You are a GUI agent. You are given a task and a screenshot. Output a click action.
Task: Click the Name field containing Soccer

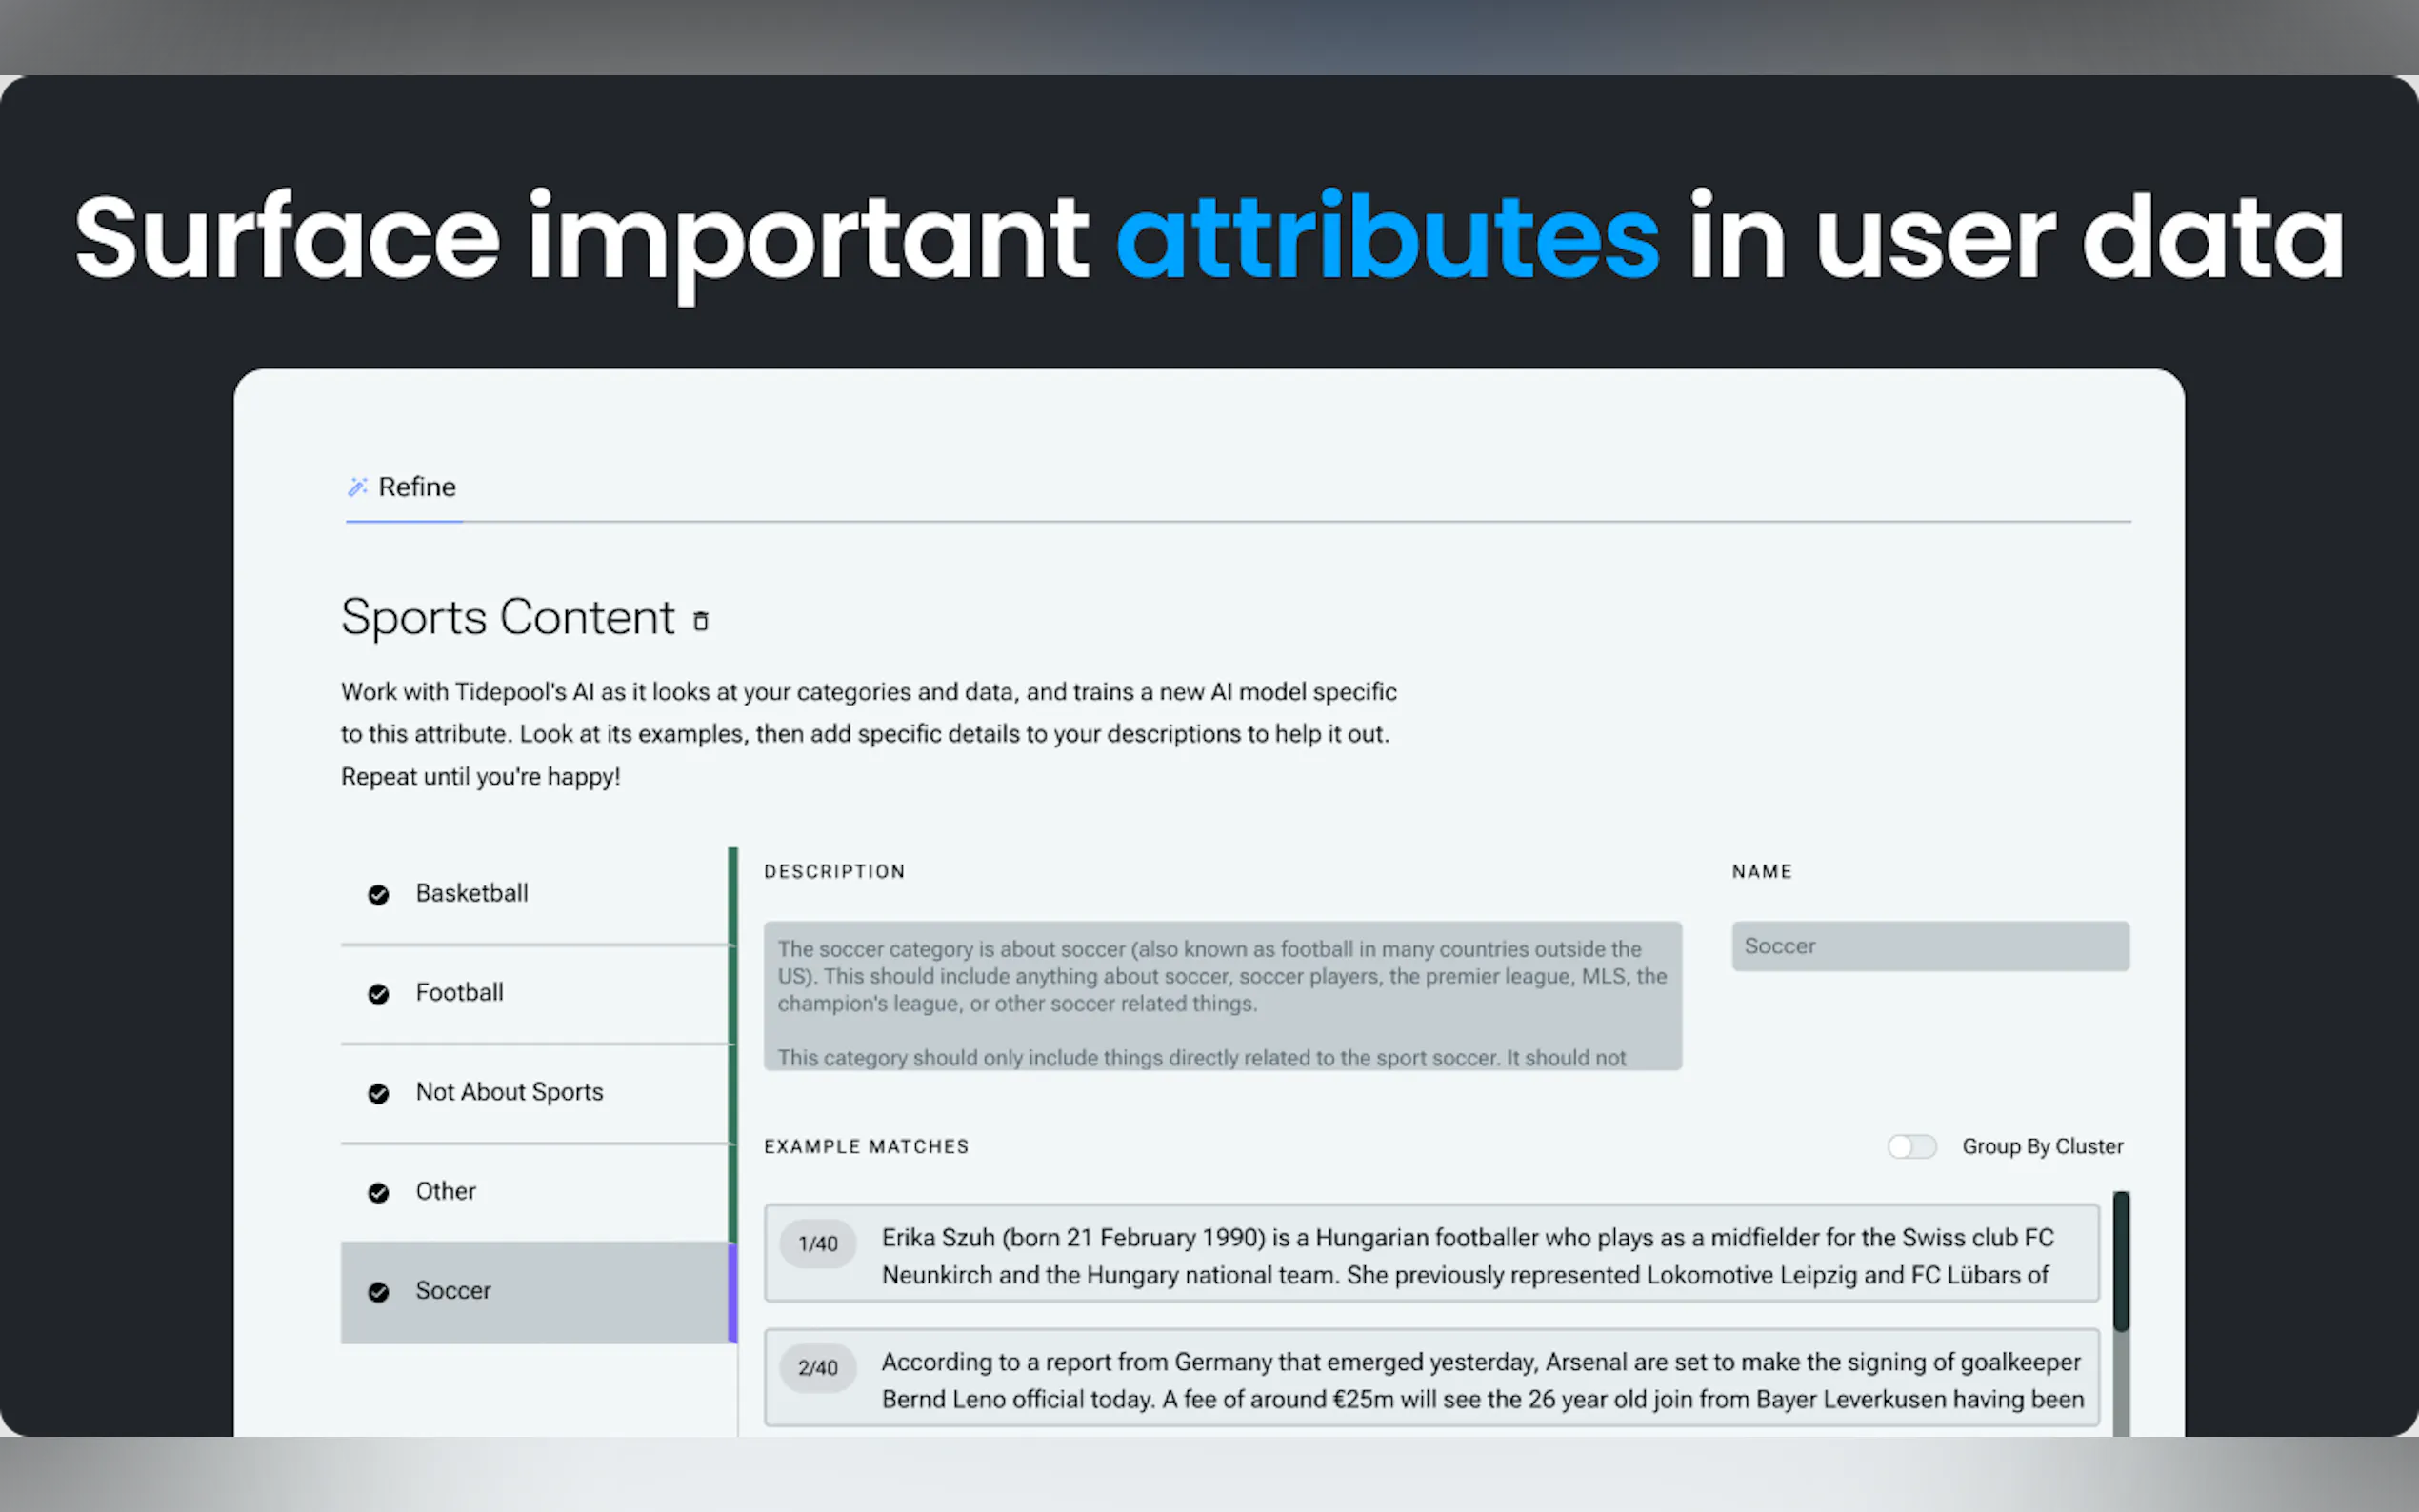1929,946
